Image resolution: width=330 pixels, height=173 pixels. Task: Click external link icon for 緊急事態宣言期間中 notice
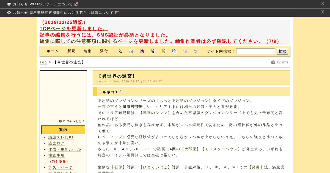coord(117,13)
